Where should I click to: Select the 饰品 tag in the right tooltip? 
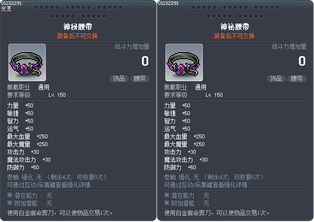click(x=276, y=78)
